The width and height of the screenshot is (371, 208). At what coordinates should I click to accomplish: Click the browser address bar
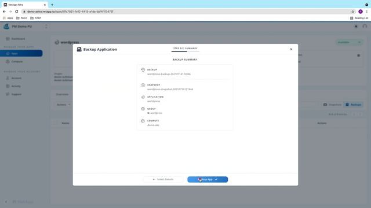point(185,12)
